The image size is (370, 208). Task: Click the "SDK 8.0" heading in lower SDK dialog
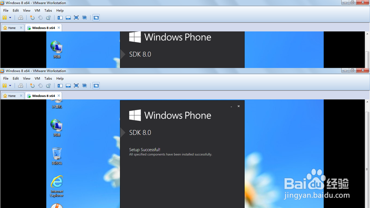tap(140, 132)
